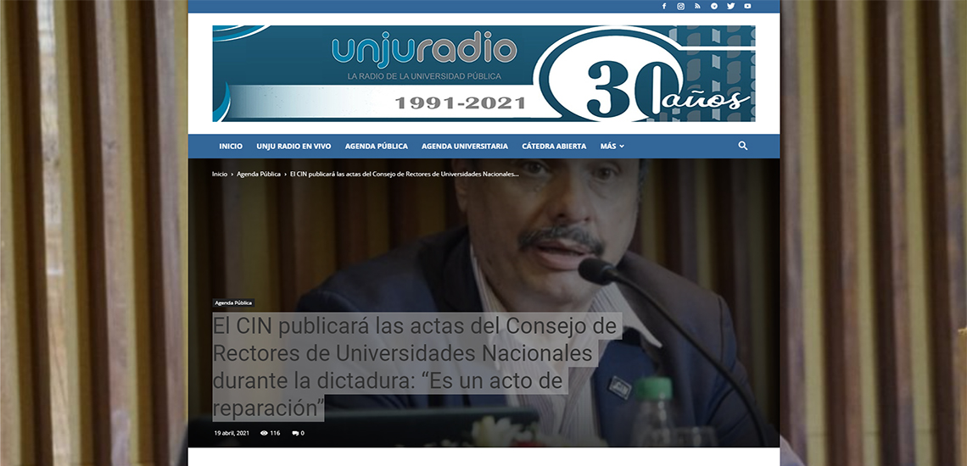Click the comments bubble icon
Viewport: 967px width, 466px height.
click(295, 433)
